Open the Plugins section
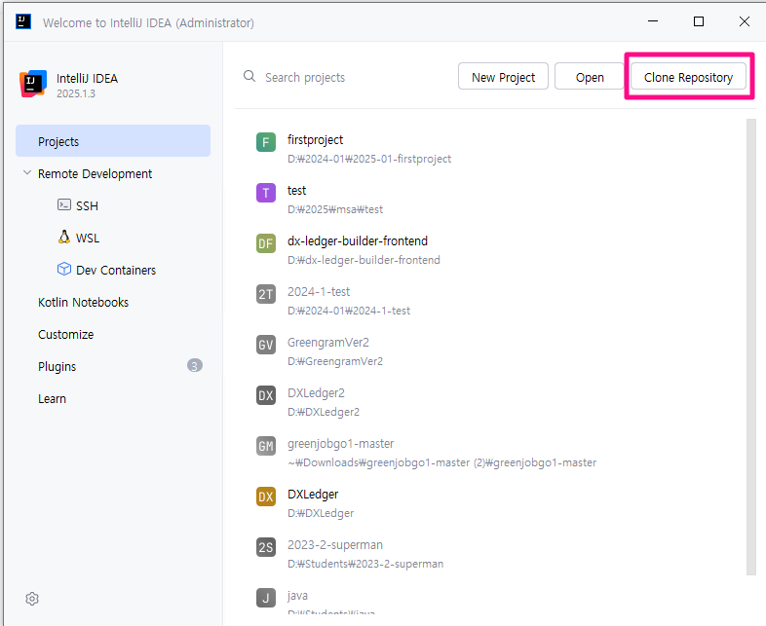 click(57, 366)
